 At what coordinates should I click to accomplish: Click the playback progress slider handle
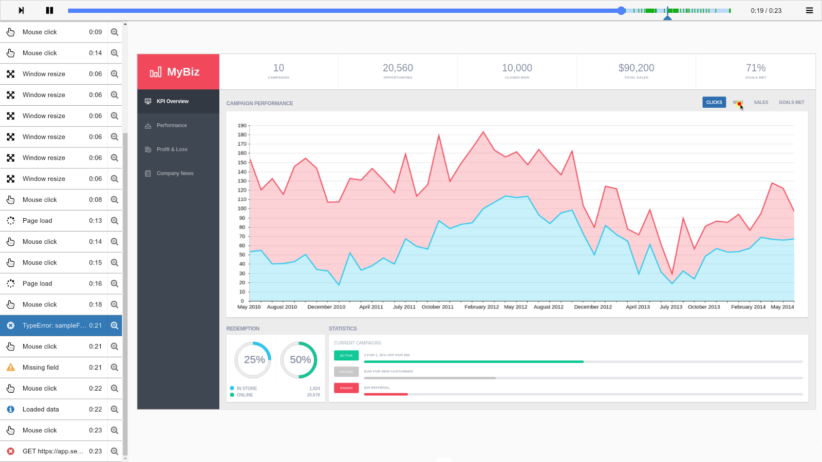(x=621, y=10)
